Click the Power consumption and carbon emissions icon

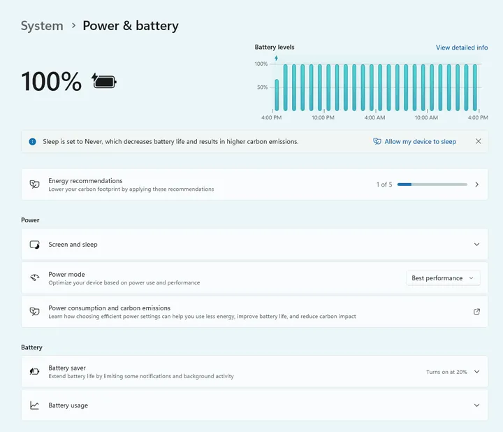pyautogui.click(x=34, y=312)
